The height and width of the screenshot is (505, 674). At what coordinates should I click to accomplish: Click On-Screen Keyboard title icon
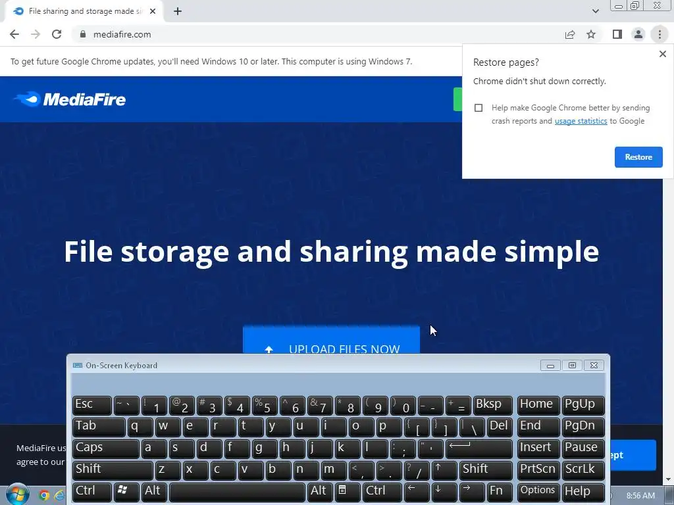point(78,366)
